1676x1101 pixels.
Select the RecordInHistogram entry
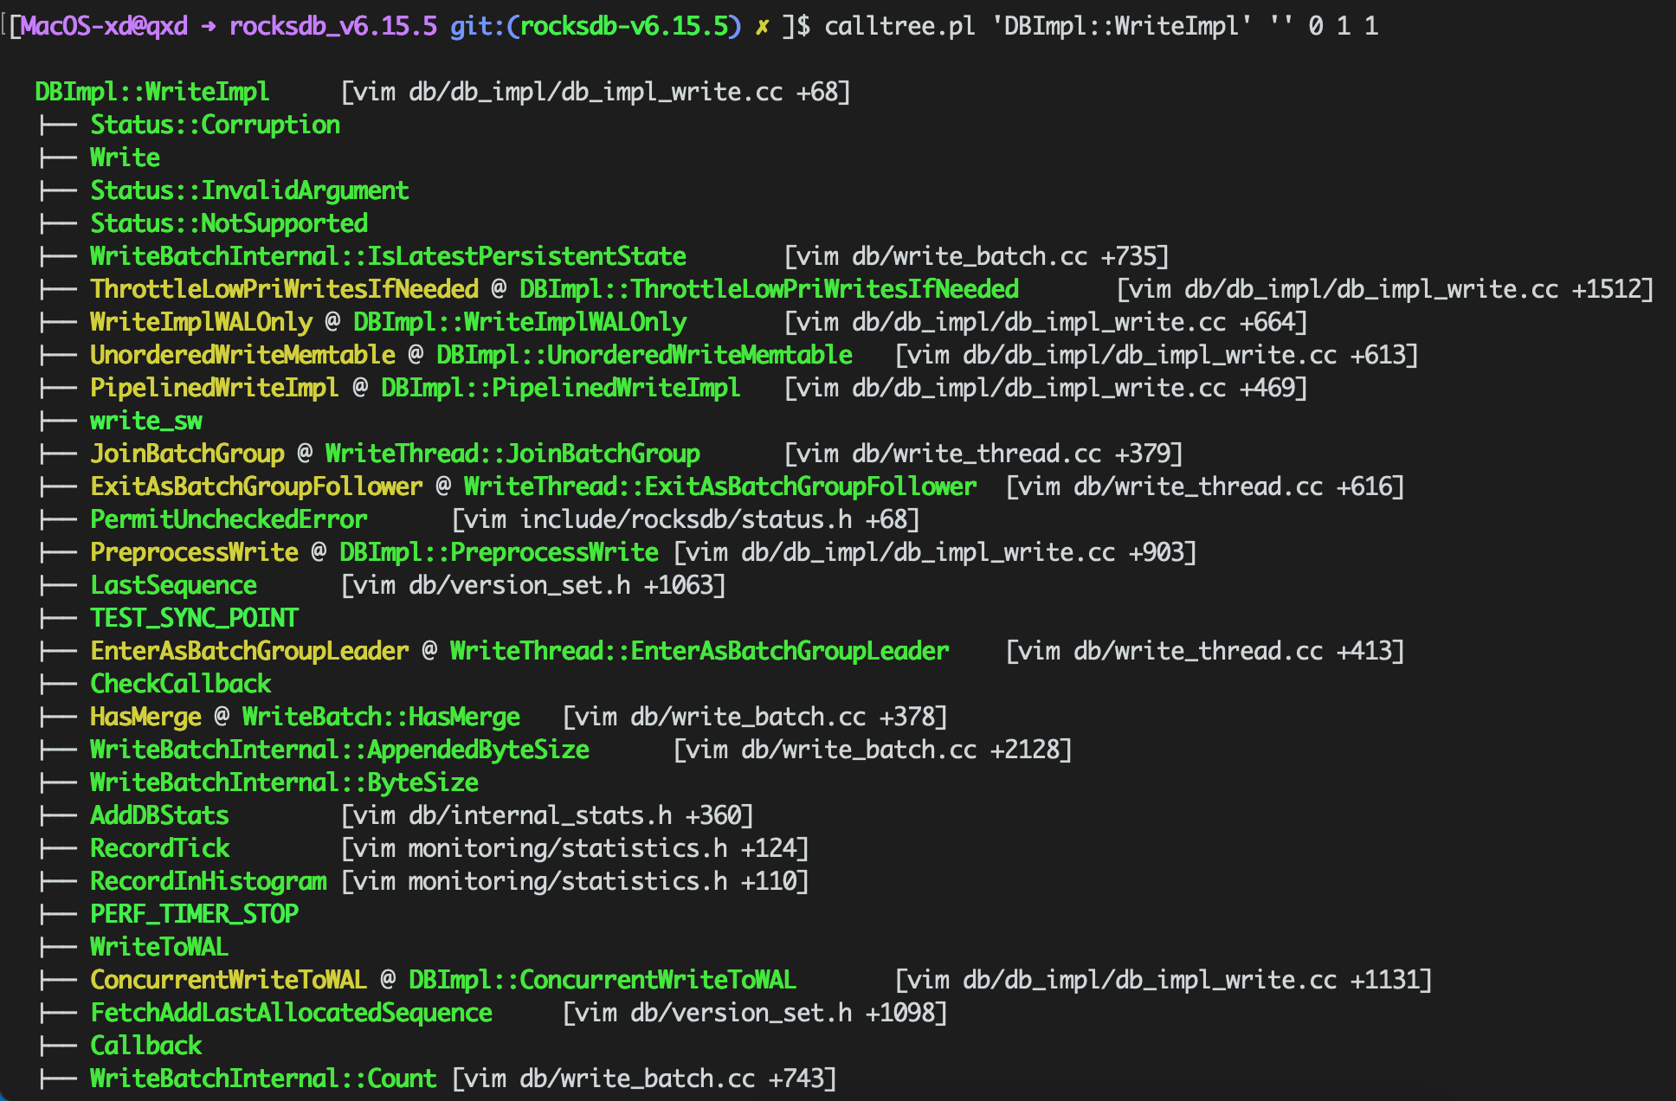click(209, 881)
